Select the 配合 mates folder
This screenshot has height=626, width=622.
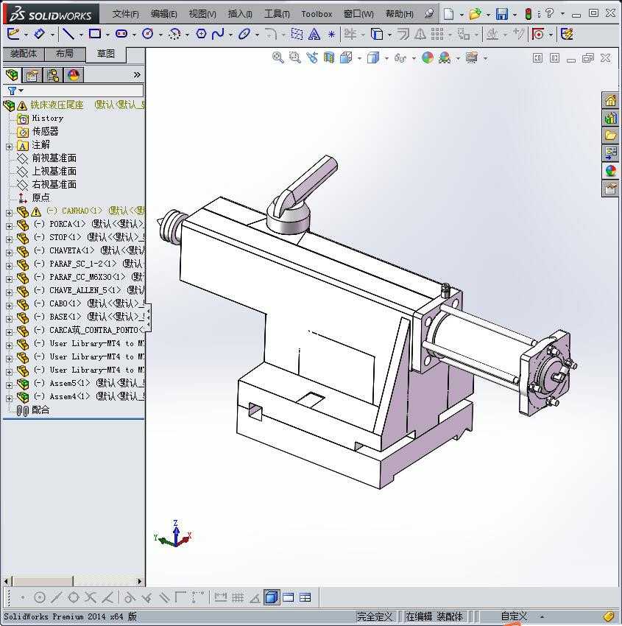pos(40,410)
